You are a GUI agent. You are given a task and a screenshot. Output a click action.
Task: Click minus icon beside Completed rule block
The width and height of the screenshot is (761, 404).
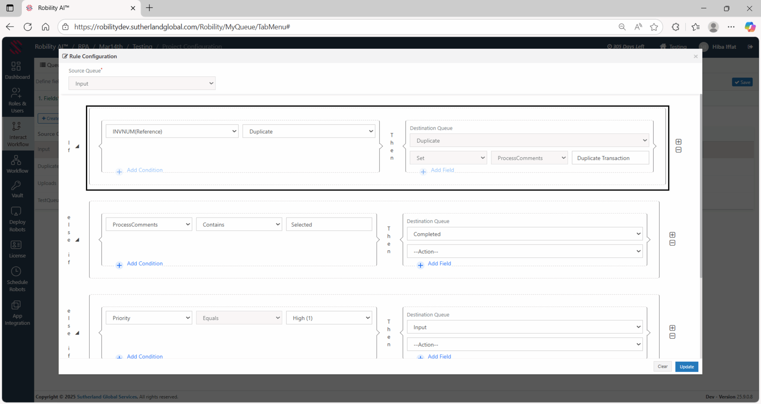pos(672,243)
